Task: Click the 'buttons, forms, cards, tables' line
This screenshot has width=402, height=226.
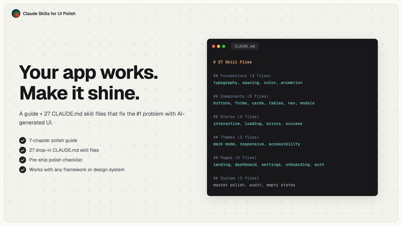Action: pos(264,103)
